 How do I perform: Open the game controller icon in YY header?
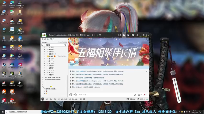[133, 35]
